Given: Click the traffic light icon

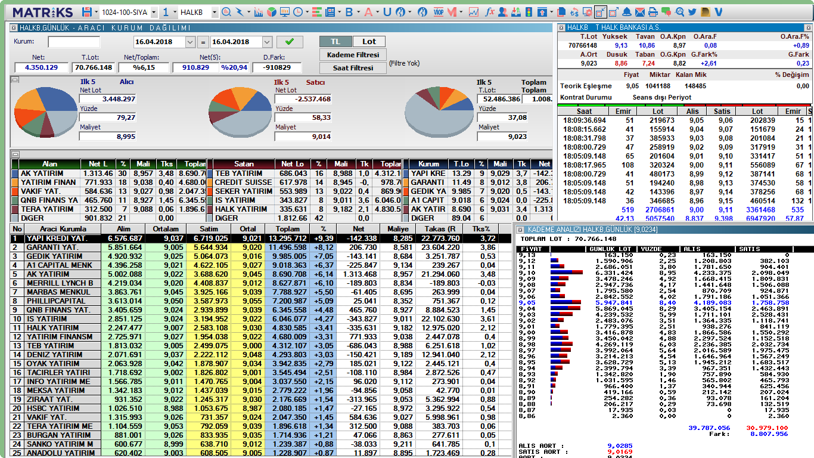Looking at the screenshot, I should (x=529, y=12).
